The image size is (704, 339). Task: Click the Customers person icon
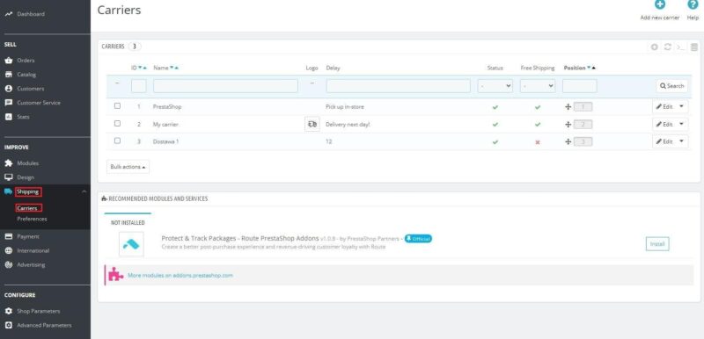8,89
